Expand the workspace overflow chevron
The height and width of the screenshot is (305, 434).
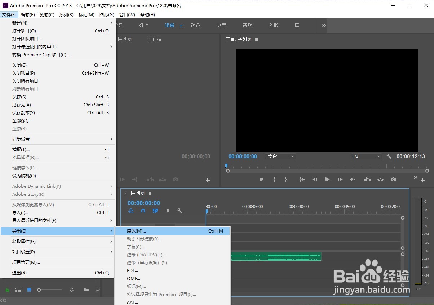coord(324,25)
